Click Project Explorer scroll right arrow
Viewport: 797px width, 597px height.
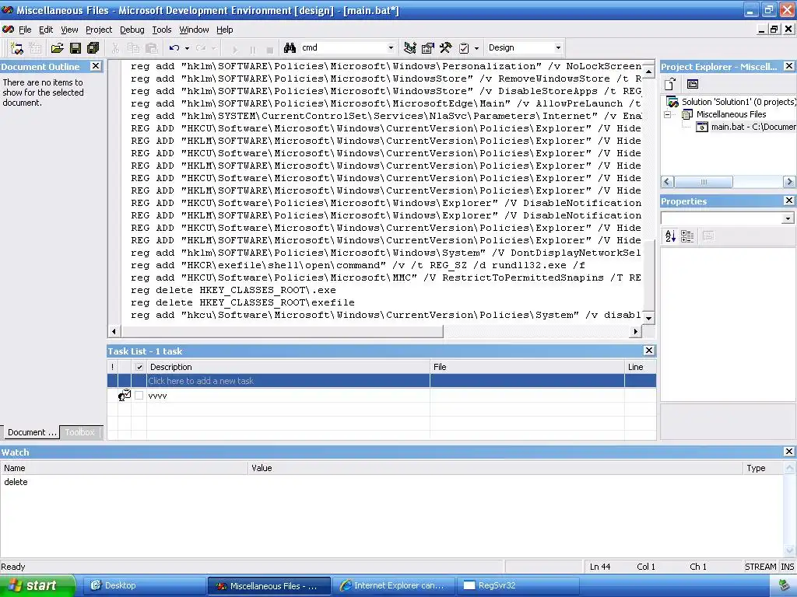tap(789, 181)
